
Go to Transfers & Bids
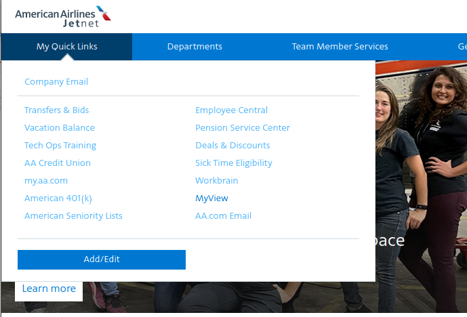56,110
